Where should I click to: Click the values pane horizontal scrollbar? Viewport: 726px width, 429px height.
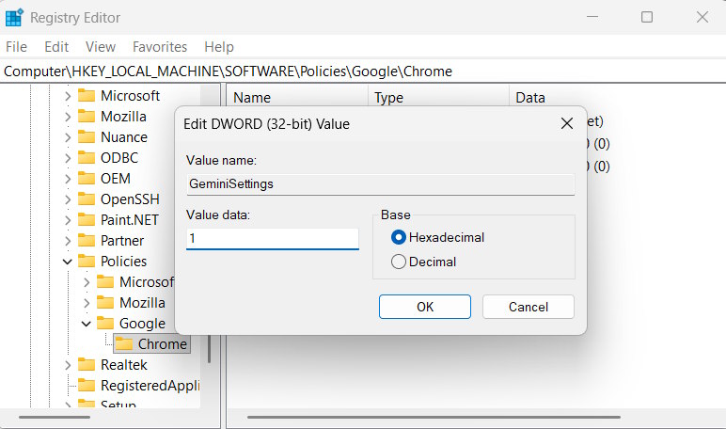[x=434, y=418]
